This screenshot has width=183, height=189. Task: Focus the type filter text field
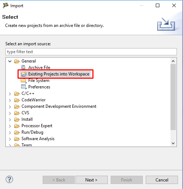(91, 52)
